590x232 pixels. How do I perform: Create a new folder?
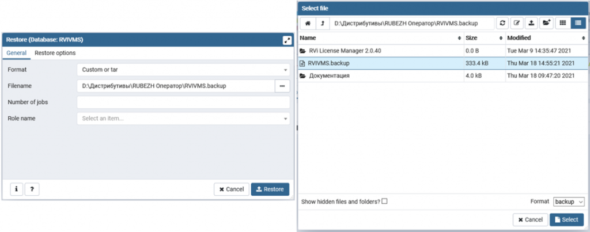pos(545,23)
